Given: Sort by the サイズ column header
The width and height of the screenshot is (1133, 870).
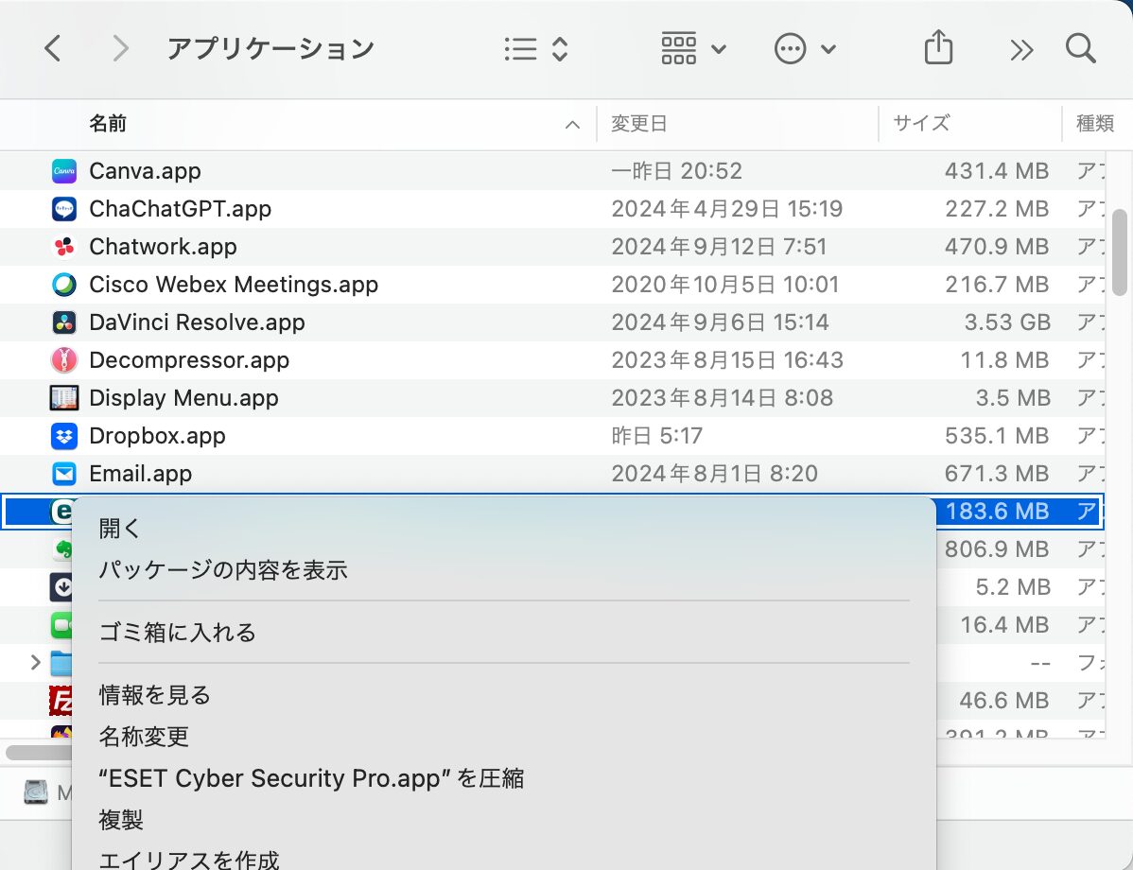Looking at the screenshot, I should tap(921, 124).
